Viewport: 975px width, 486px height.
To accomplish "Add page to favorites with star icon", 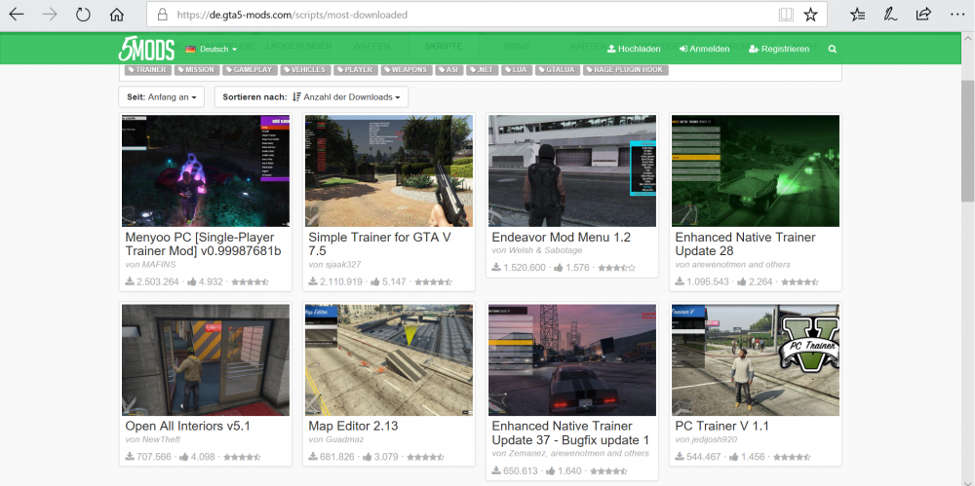I will (810, 15).
